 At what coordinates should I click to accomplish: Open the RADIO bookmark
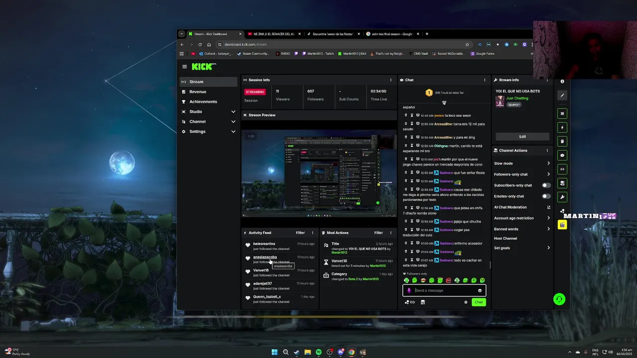coord(282,54)
